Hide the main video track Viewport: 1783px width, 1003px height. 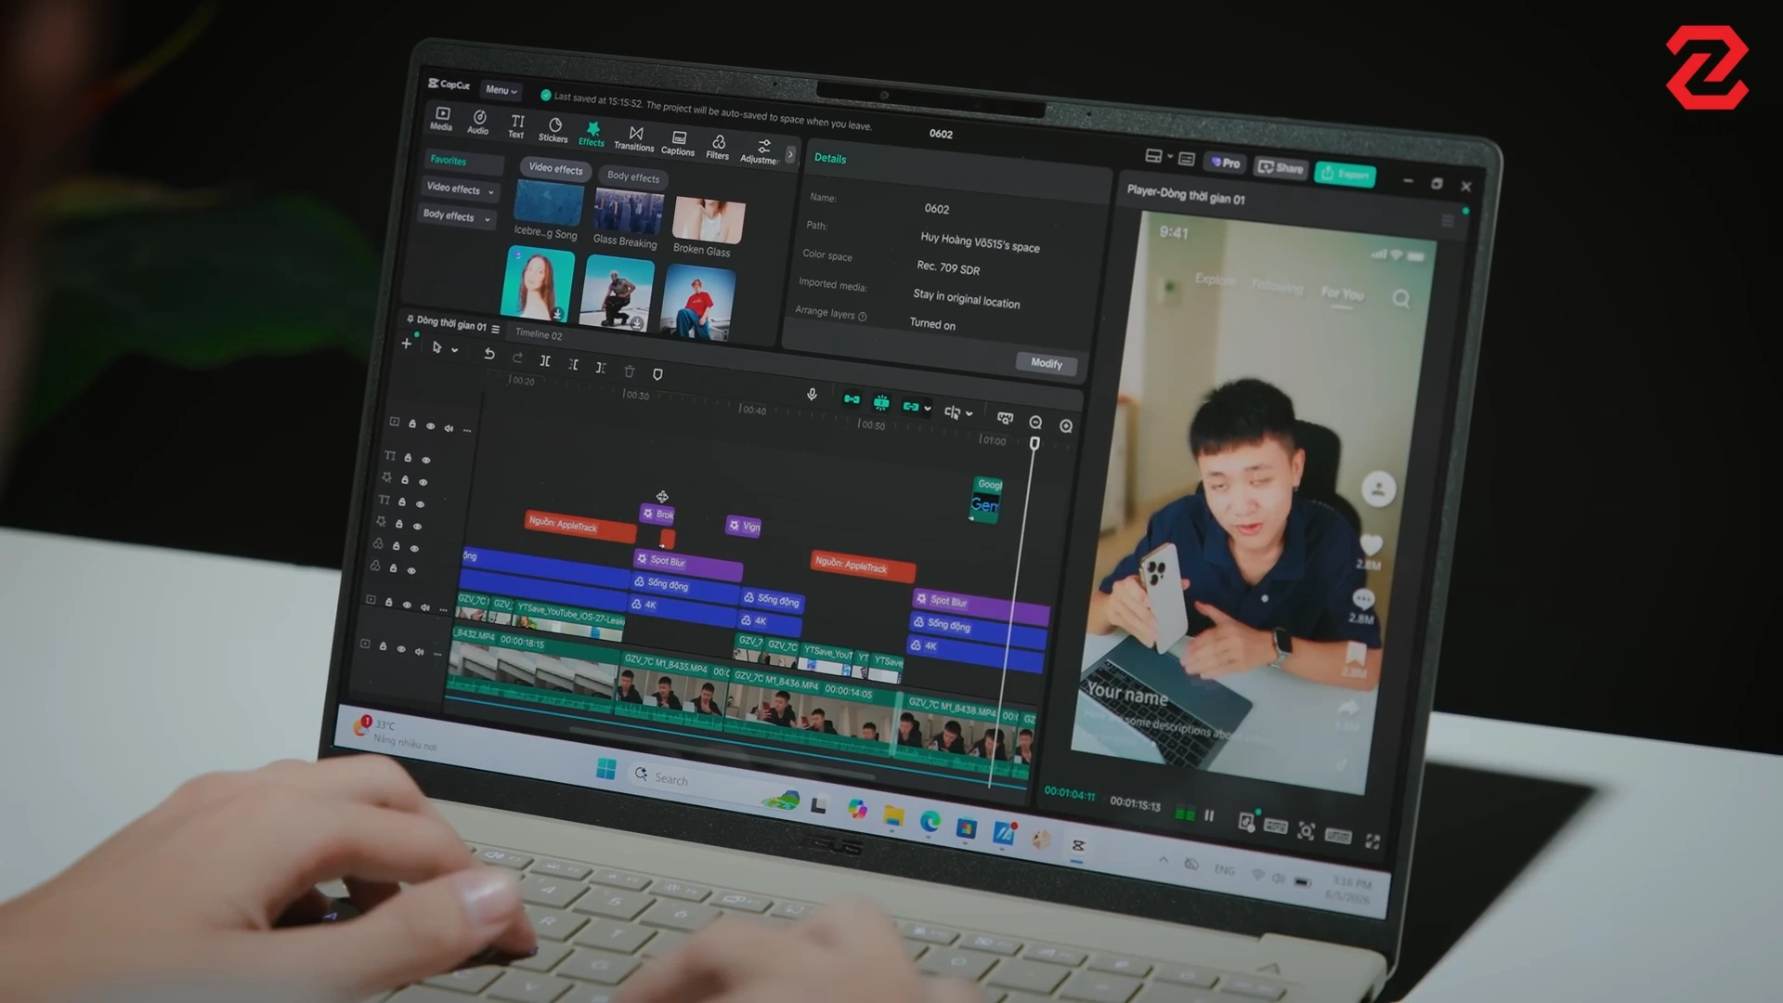point(401,649)
